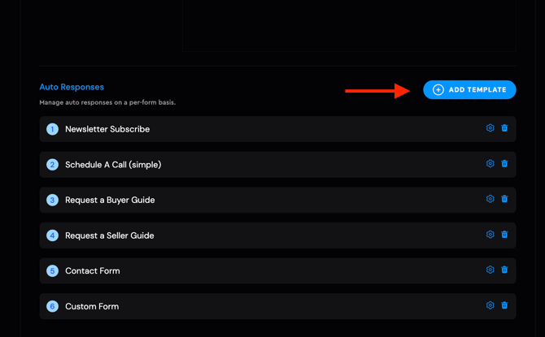Delete the Request a Seller Guide response

(504, 235)
